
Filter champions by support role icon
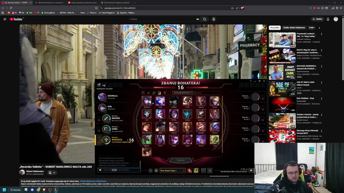[165, 93]
